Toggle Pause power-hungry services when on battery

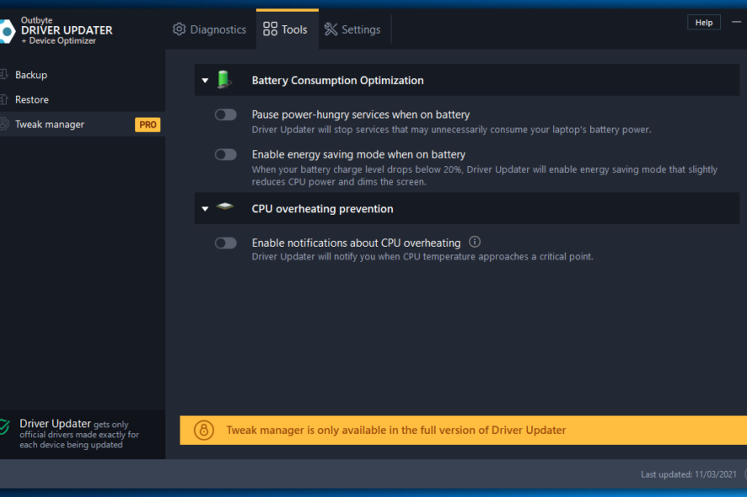click(x=225, y=115)
